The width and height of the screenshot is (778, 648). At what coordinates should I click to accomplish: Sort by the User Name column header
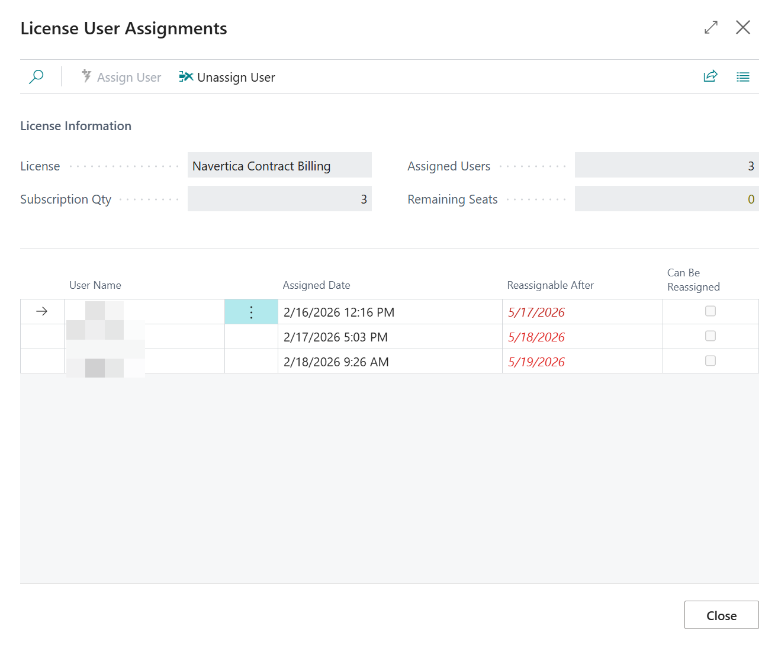95,285
